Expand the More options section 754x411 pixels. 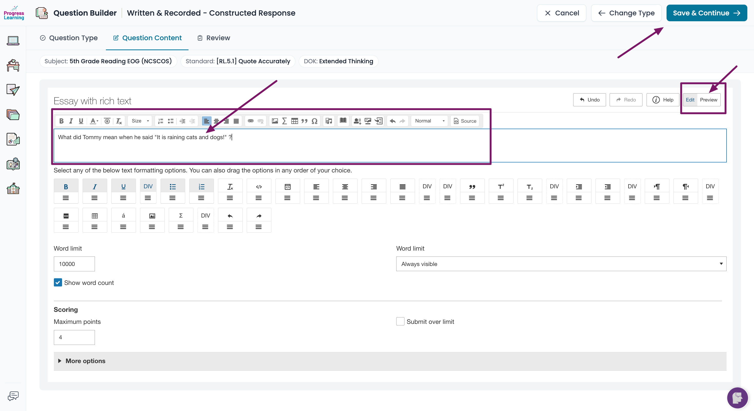coord(390,361)
